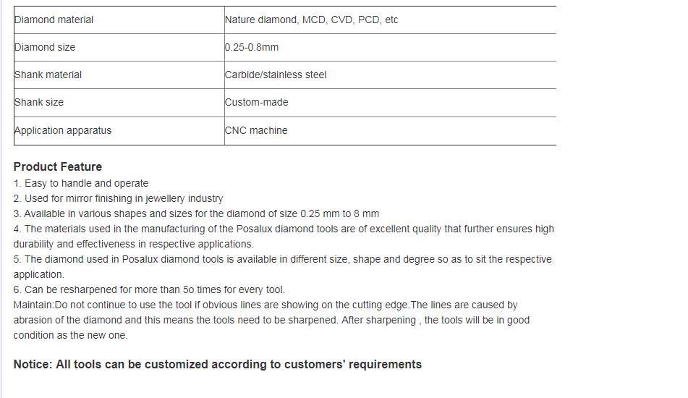688x398 pixels.
Task: Click the "Can be resharpened" feature line
Action: (x=149, y=289)
